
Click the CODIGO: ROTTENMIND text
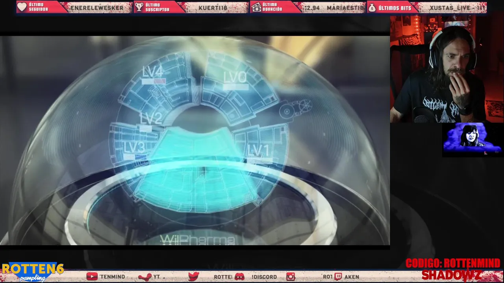[x=453, y=263]
